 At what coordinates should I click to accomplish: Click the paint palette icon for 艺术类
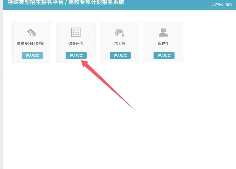click(x=120, y=32)
